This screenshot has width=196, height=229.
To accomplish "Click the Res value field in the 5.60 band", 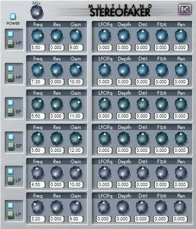I will click(x=57, y=150).
